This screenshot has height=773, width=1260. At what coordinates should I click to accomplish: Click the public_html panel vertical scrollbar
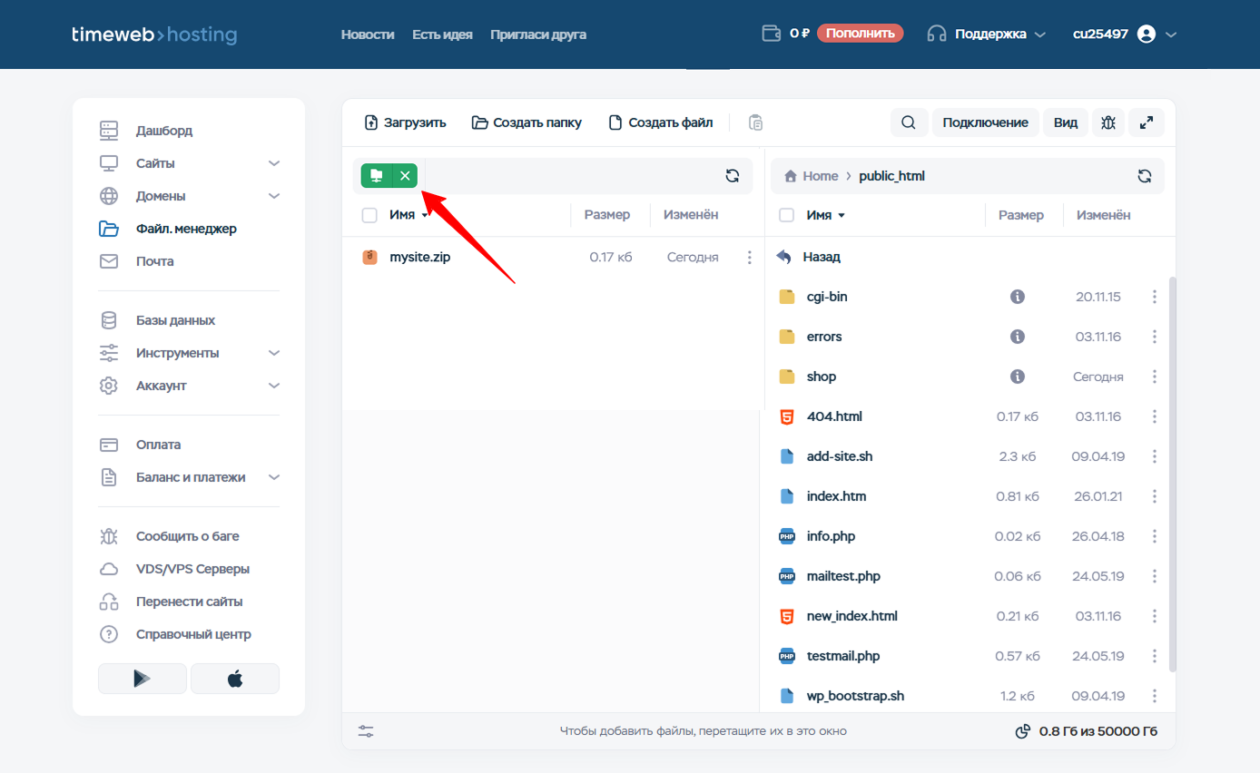1171,474
